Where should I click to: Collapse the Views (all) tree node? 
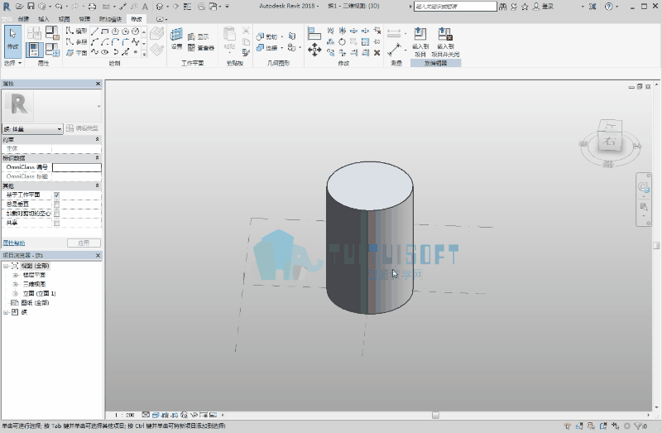[6, 266]
